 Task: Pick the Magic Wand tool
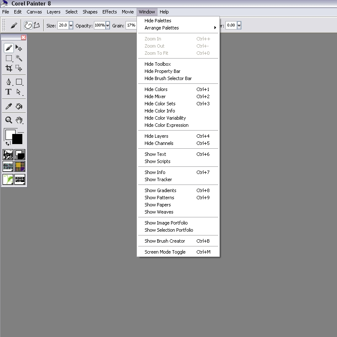(x=19, y=58)
